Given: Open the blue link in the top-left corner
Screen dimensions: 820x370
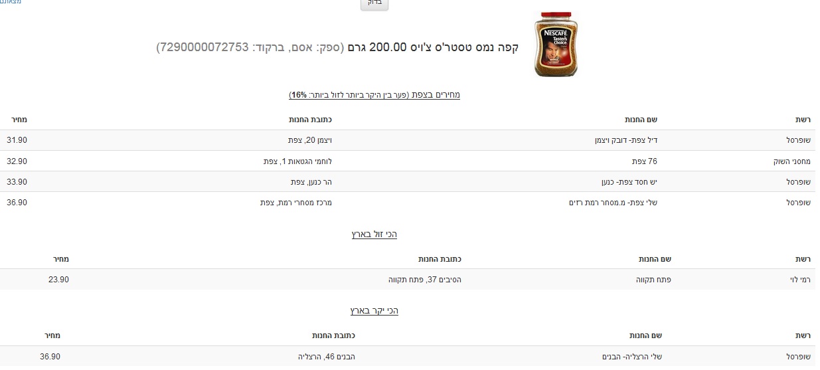Looking at the screenshot, I should click(x=11, y=2).
